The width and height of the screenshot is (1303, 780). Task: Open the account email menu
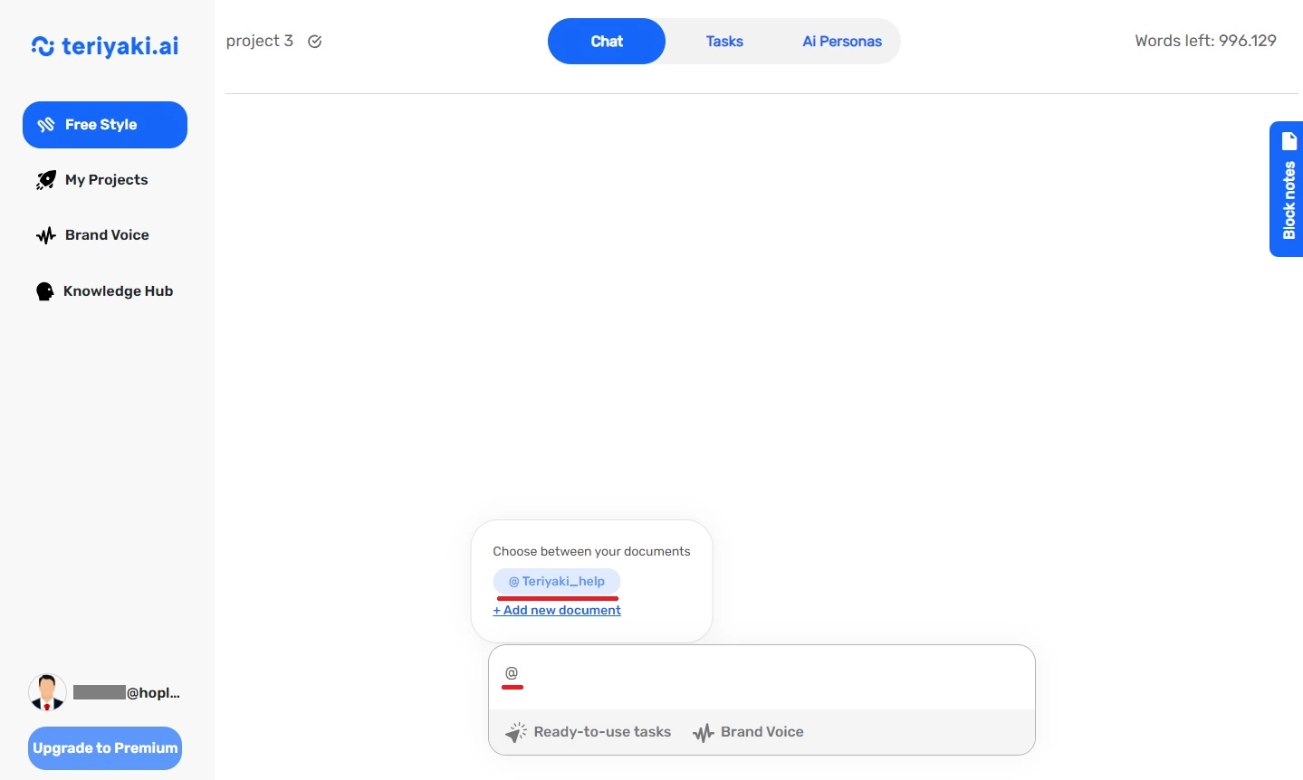click(127, 693)
